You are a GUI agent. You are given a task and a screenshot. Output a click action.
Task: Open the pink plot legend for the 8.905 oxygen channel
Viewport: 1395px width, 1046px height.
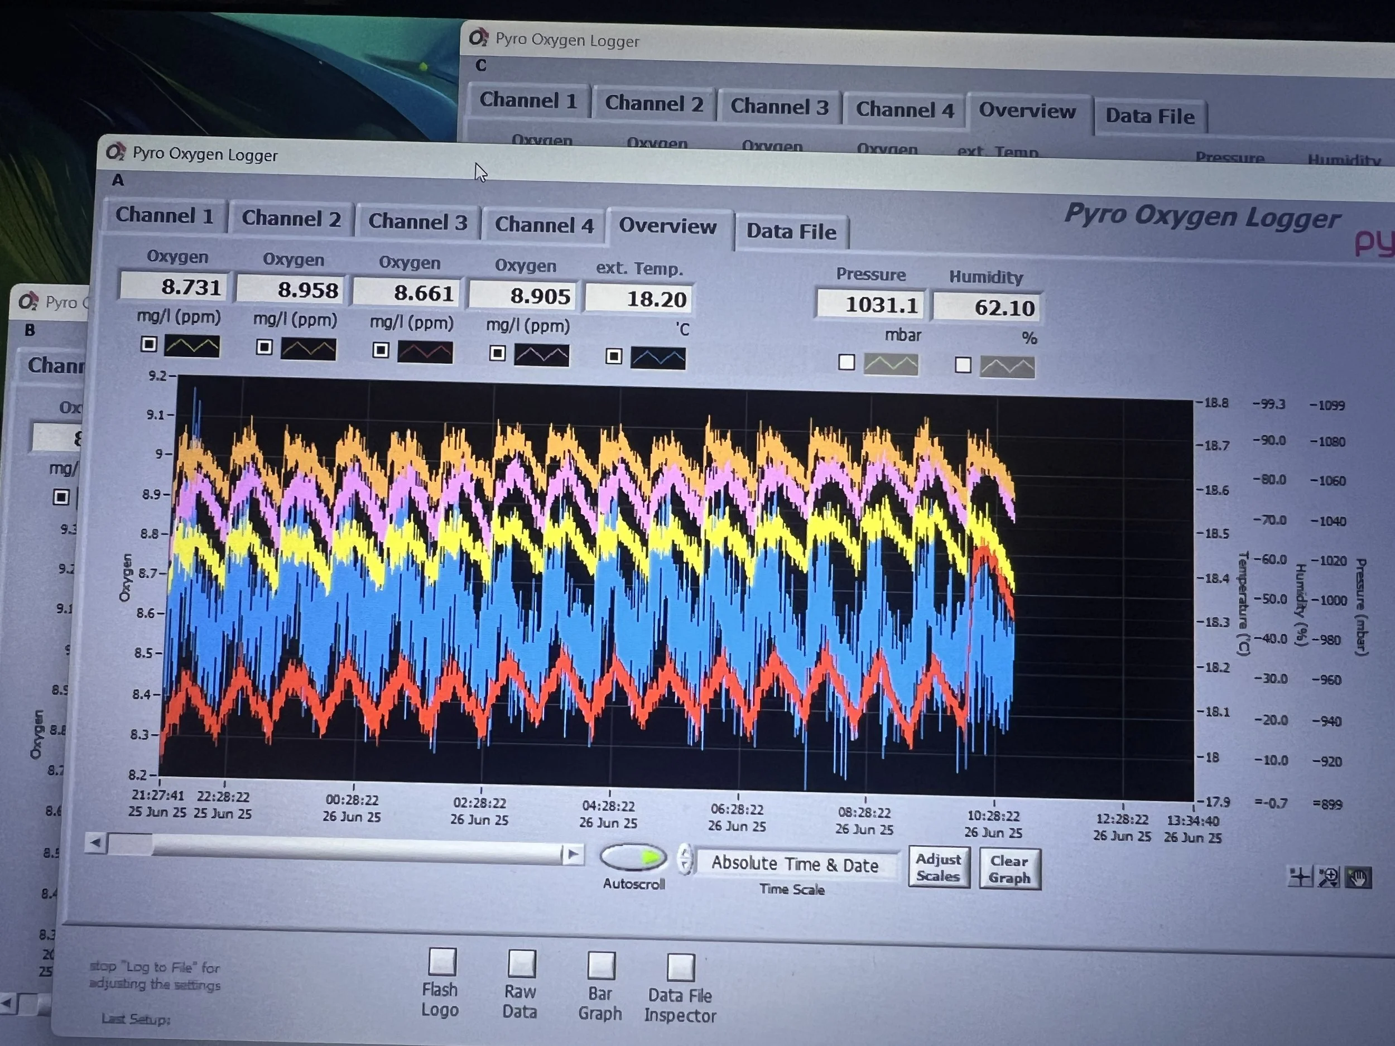(542, 355)
